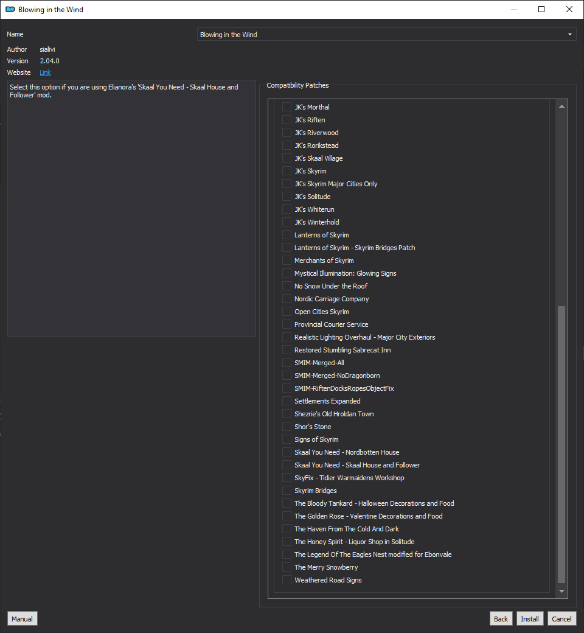Check Skaal You Need - Nordbotten House

[287, 452]
